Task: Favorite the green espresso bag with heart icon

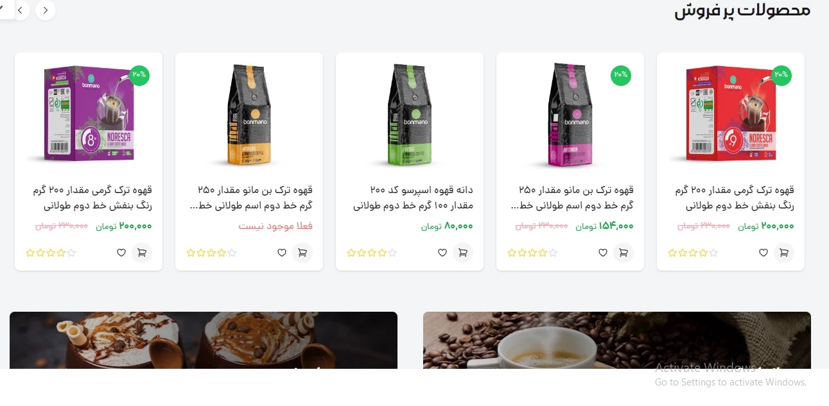Action: pos(442,253)
